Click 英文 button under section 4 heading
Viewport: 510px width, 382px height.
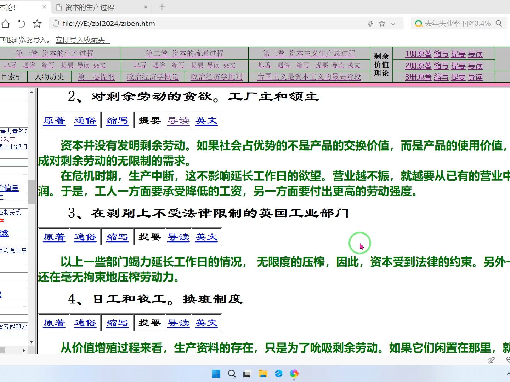(206, 323)
